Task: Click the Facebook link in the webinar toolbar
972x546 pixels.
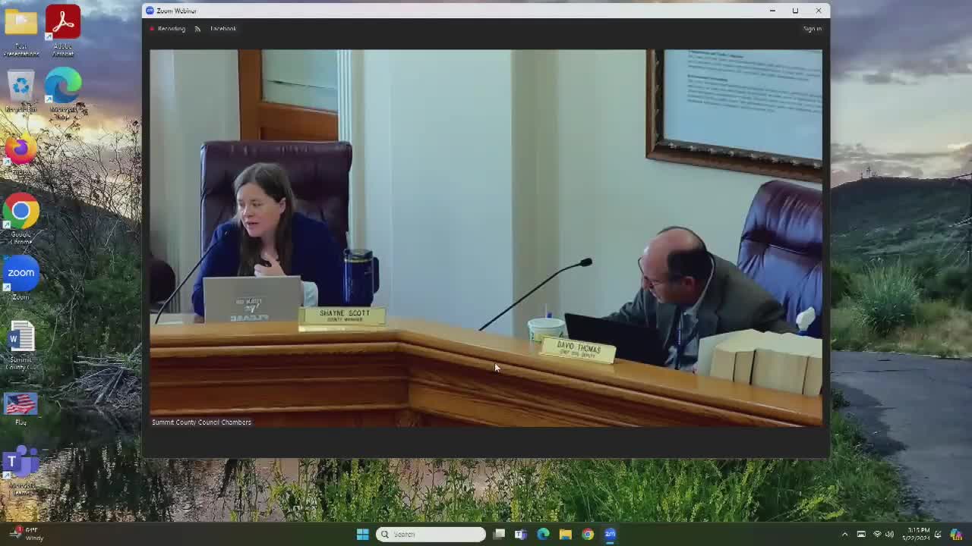Action: [x=222, y=28]
